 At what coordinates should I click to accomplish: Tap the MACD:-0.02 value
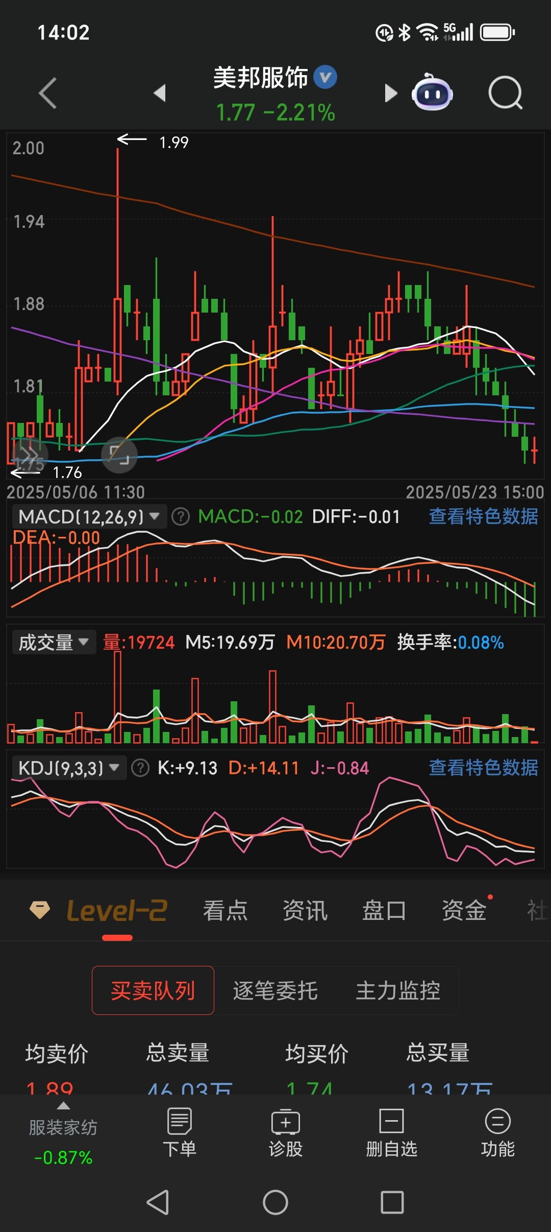point(251,516)
